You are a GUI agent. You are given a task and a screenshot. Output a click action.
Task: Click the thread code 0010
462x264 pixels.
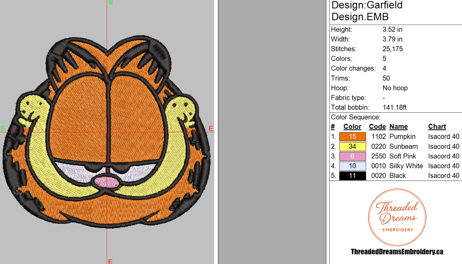(x=379, y=166)
